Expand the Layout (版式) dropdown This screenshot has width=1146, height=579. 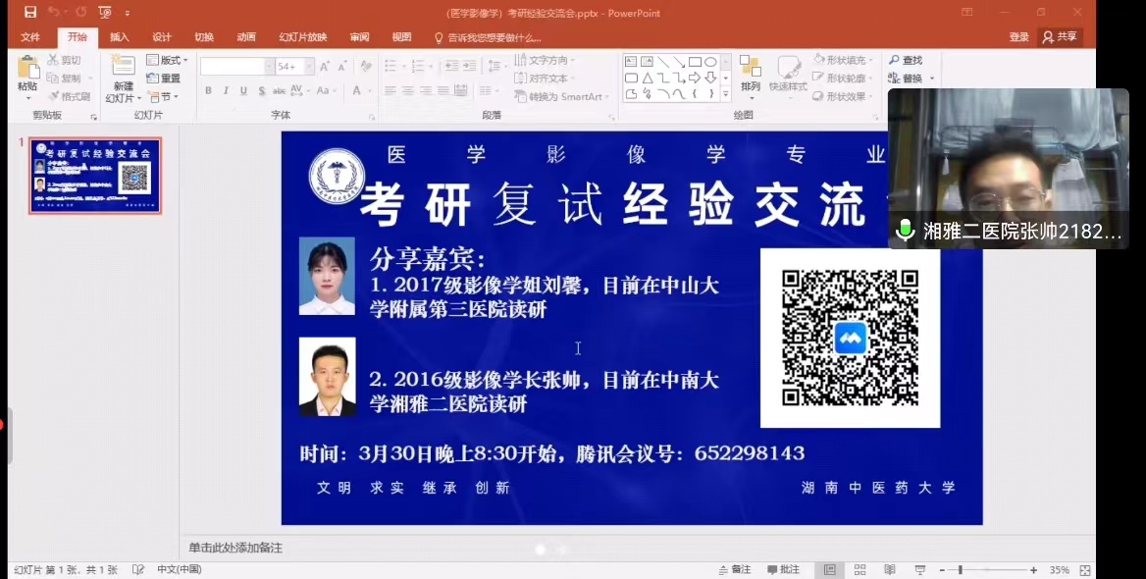167,61
